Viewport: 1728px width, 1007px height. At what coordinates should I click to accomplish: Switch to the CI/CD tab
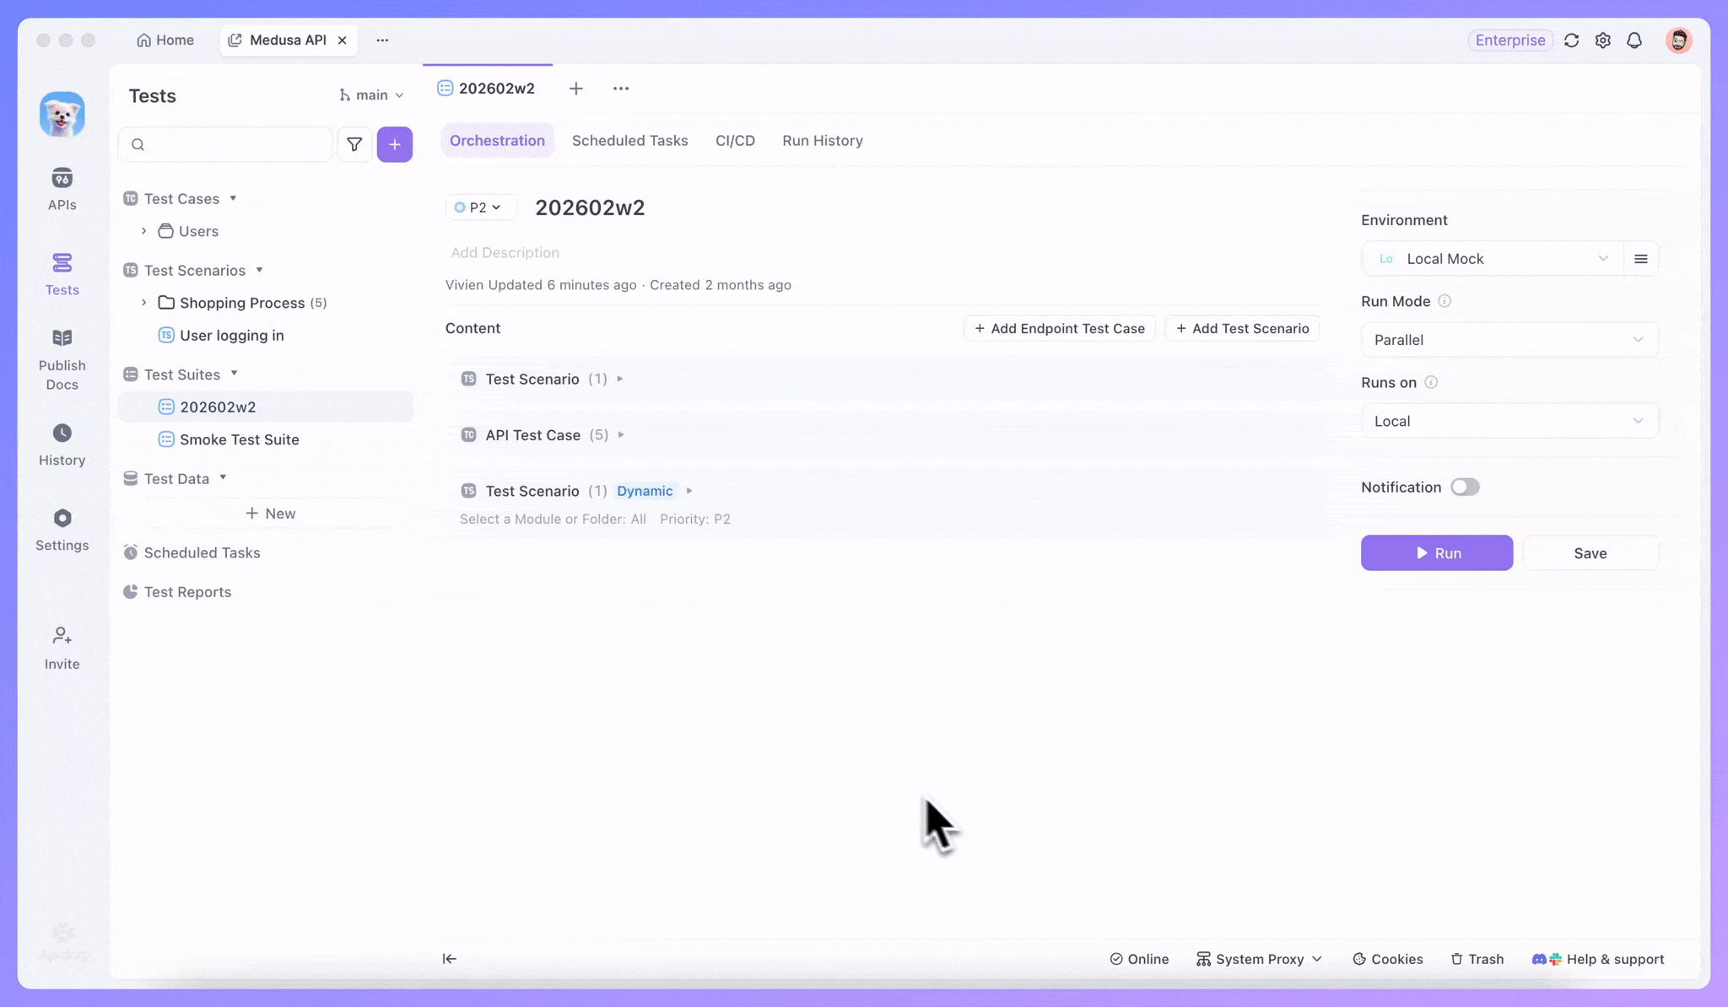[735, 141]
